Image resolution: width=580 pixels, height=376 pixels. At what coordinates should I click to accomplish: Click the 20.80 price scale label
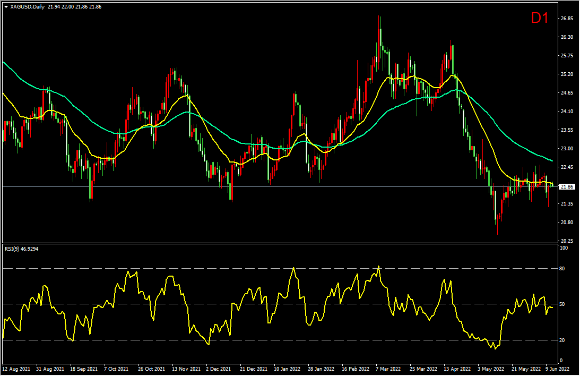[x=567, y=222]
